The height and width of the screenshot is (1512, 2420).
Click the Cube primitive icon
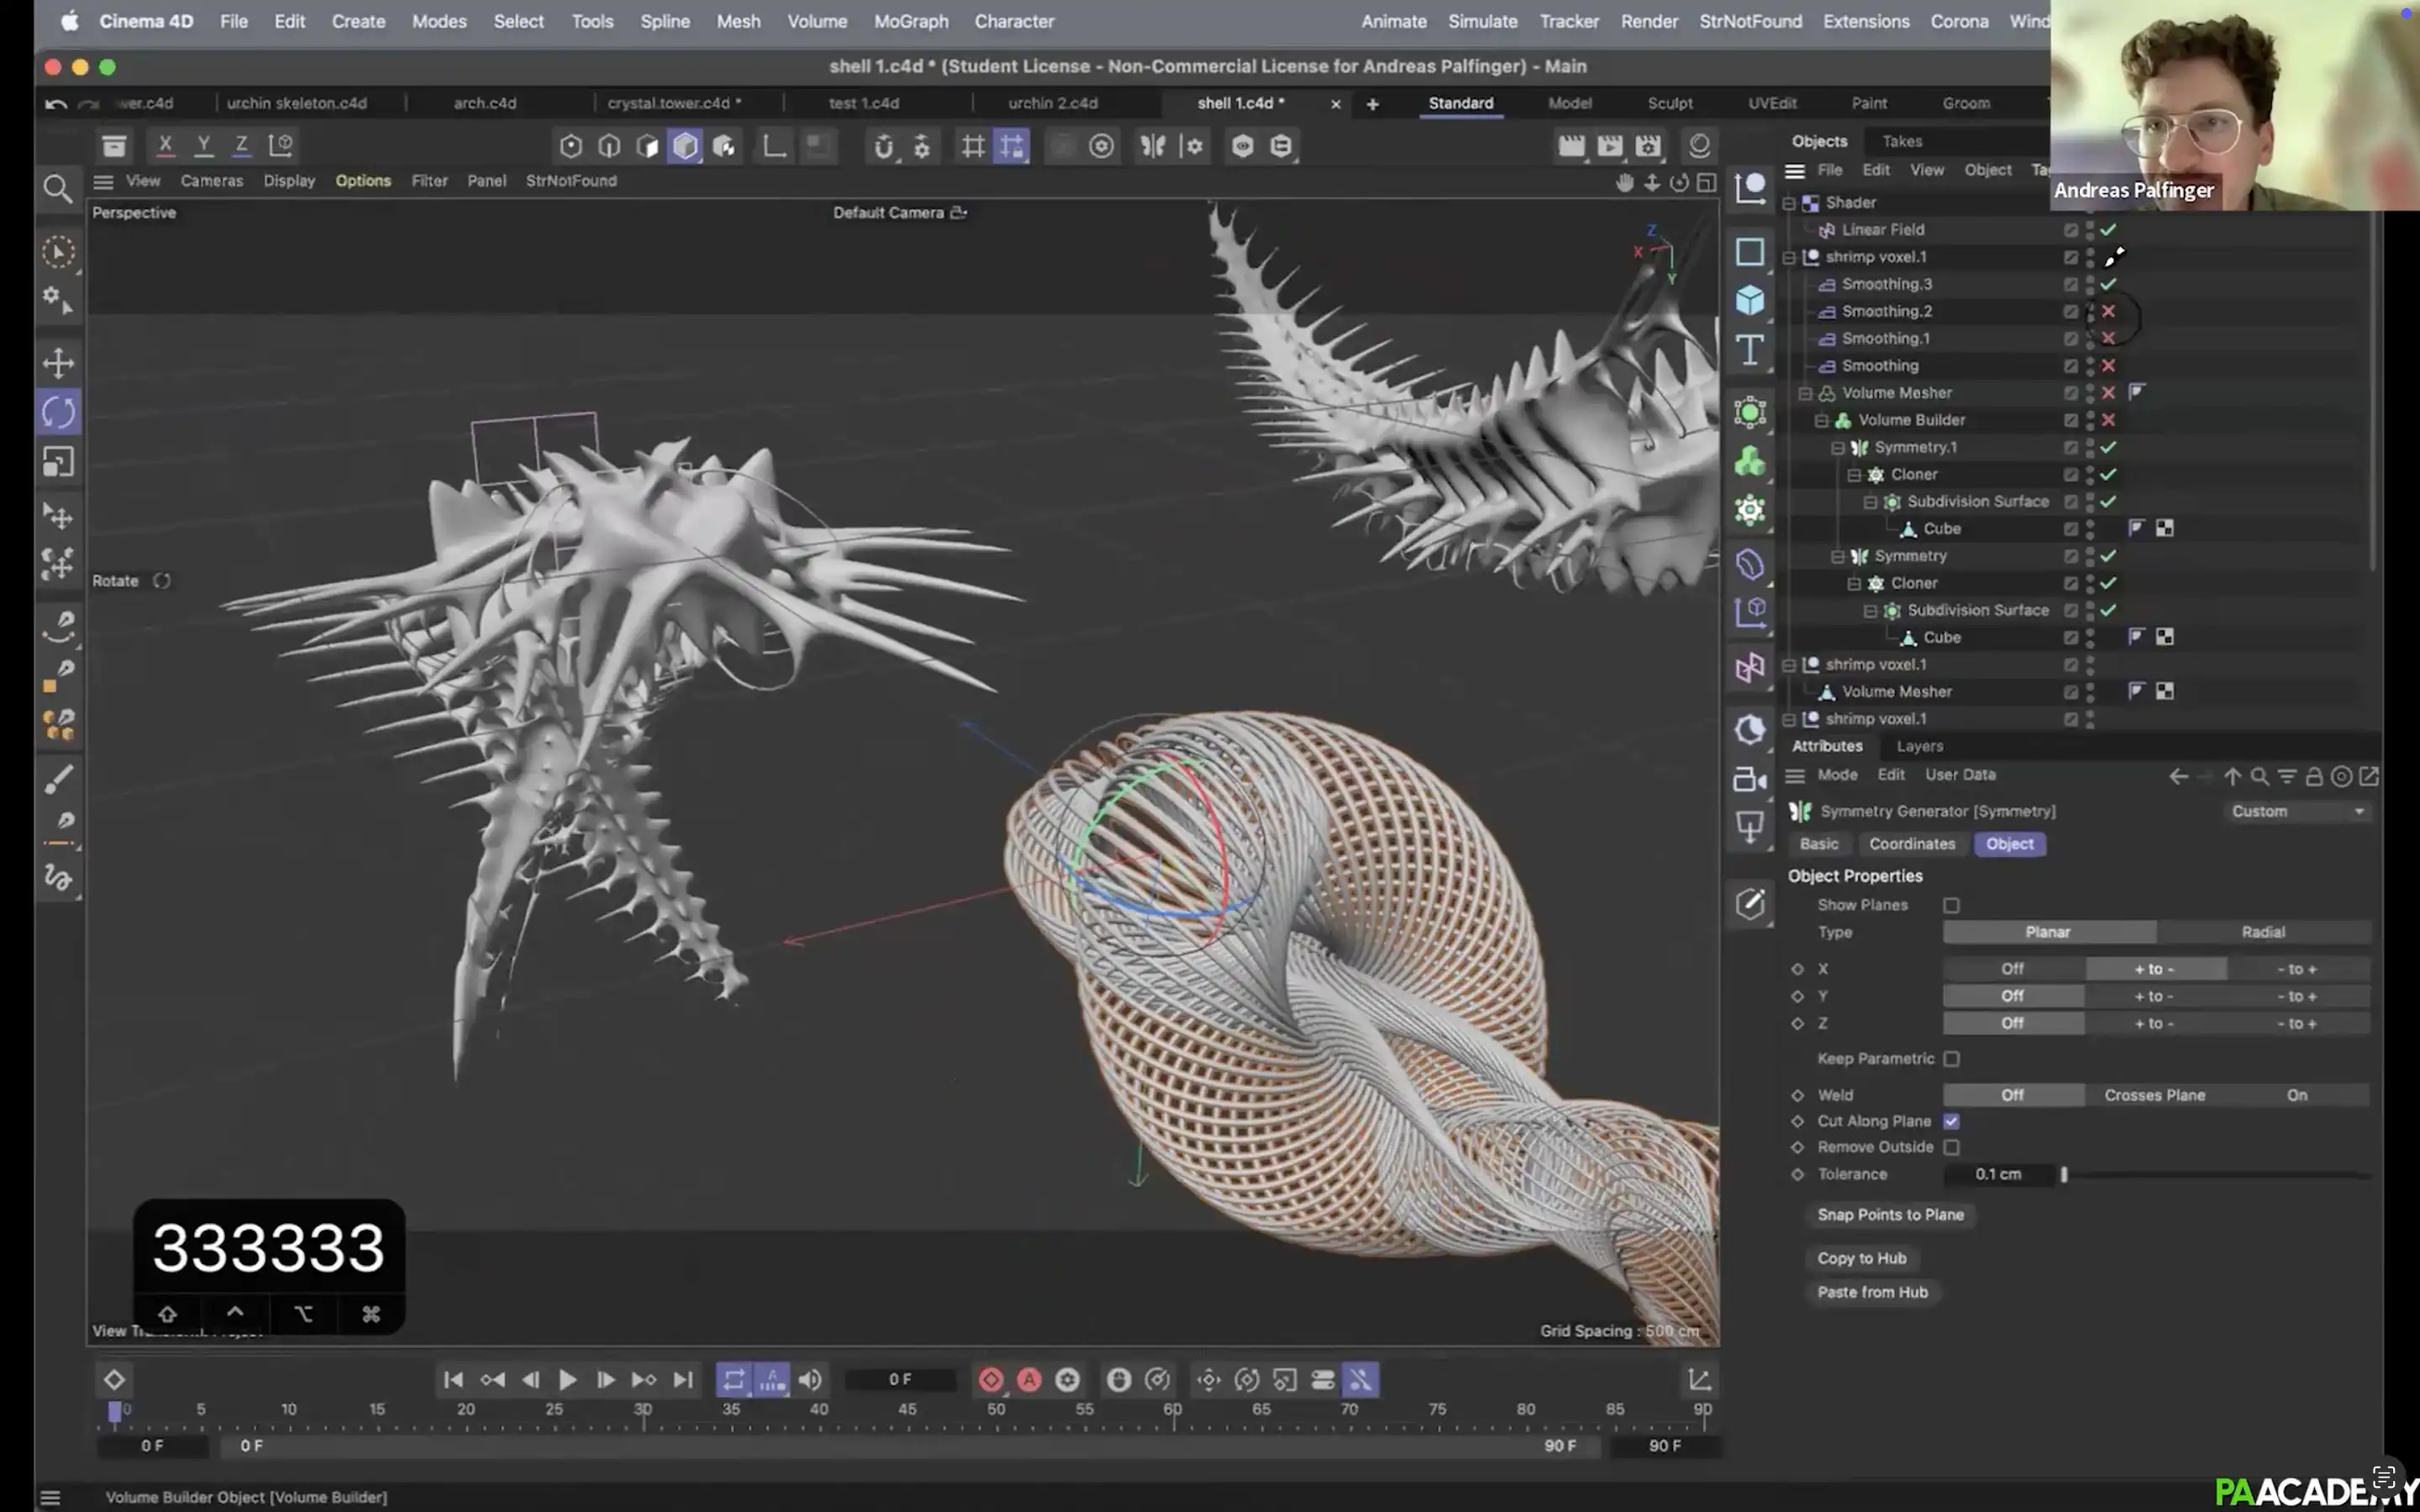(1749, 299)
